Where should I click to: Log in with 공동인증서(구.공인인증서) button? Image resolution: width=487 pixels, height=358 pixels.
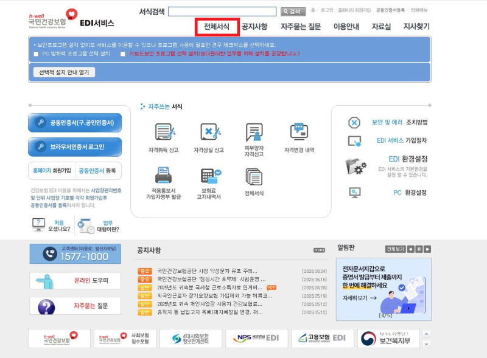(x=75, y=123)
